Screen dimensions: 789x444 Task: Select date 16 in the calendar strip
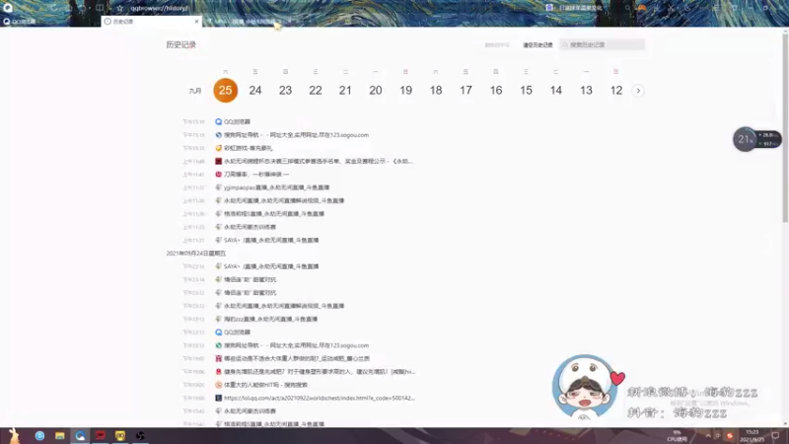click(x=496, y=91)
